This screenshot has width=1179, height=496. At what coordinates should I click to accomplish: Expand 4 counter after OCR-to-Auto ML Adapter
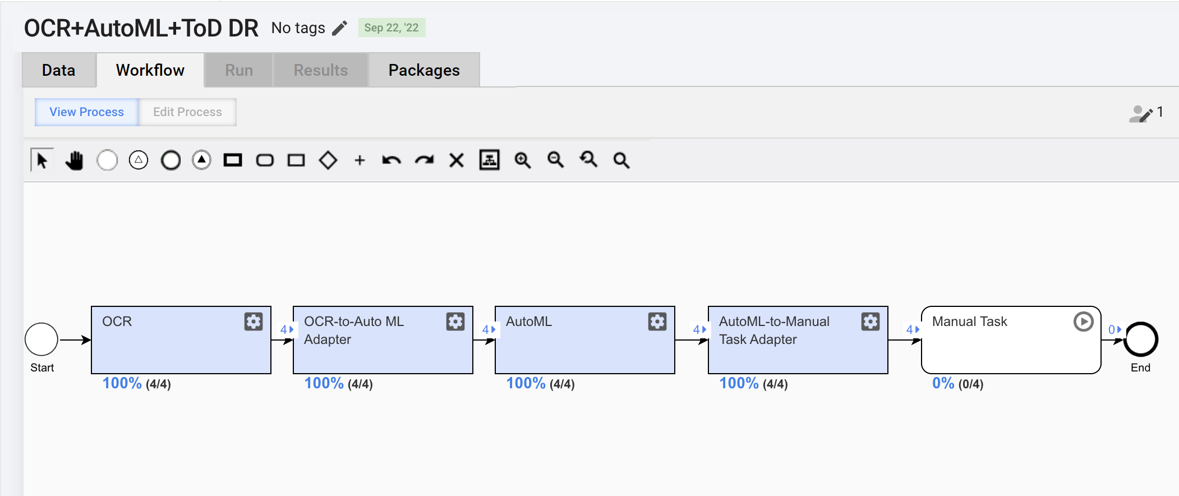coord(489,329)
